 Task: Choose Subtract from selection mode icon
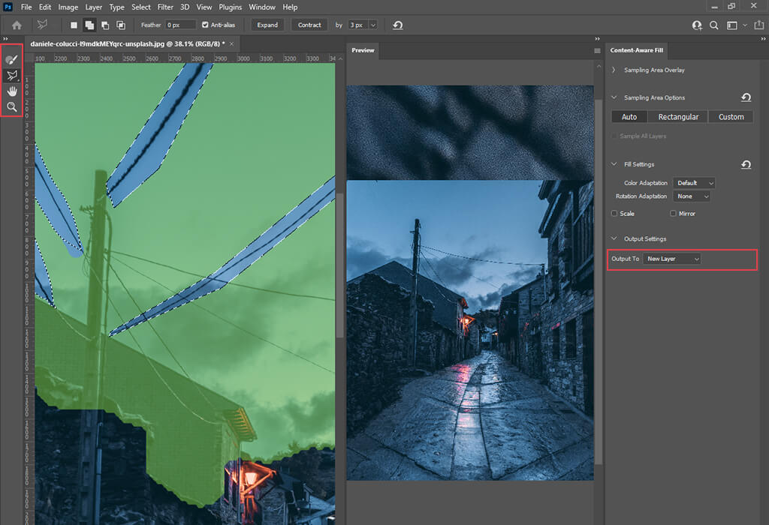coord(105,25)
